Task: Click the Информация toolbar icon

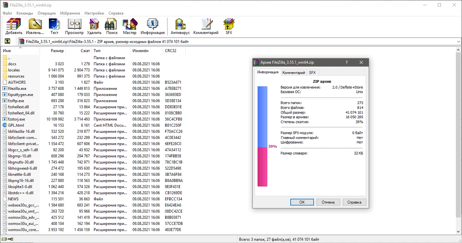Action: (x=152, y=24)
